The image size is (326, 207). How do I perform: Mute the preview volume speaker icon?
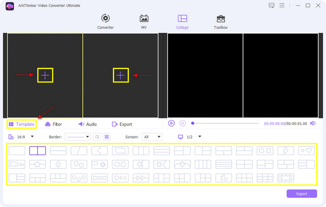click(x=313, y=123)
